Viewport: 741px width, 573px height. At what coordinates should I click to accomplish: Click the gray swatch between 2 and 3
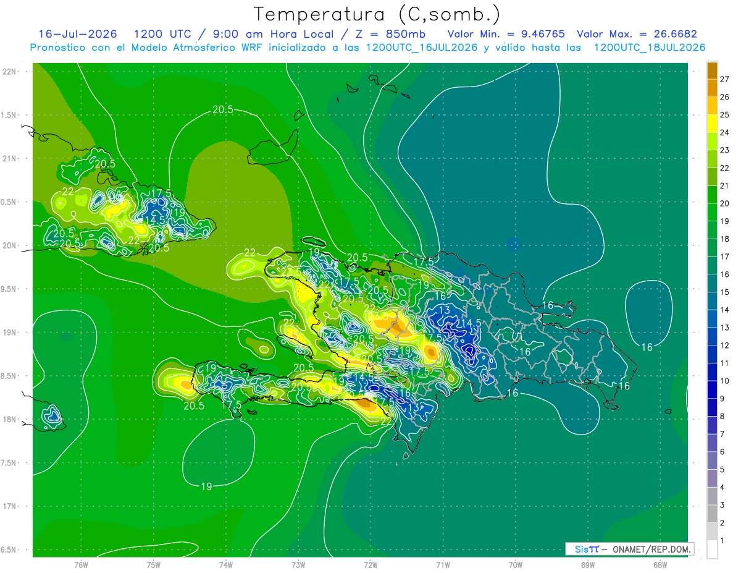[712, 514]
